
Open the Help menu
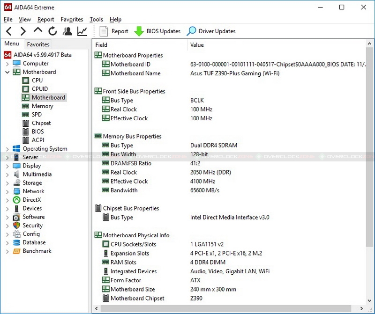point(115,19)
